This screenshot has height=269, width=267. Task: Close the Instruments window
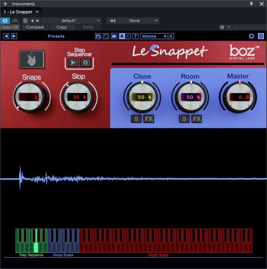pos(262,4)
